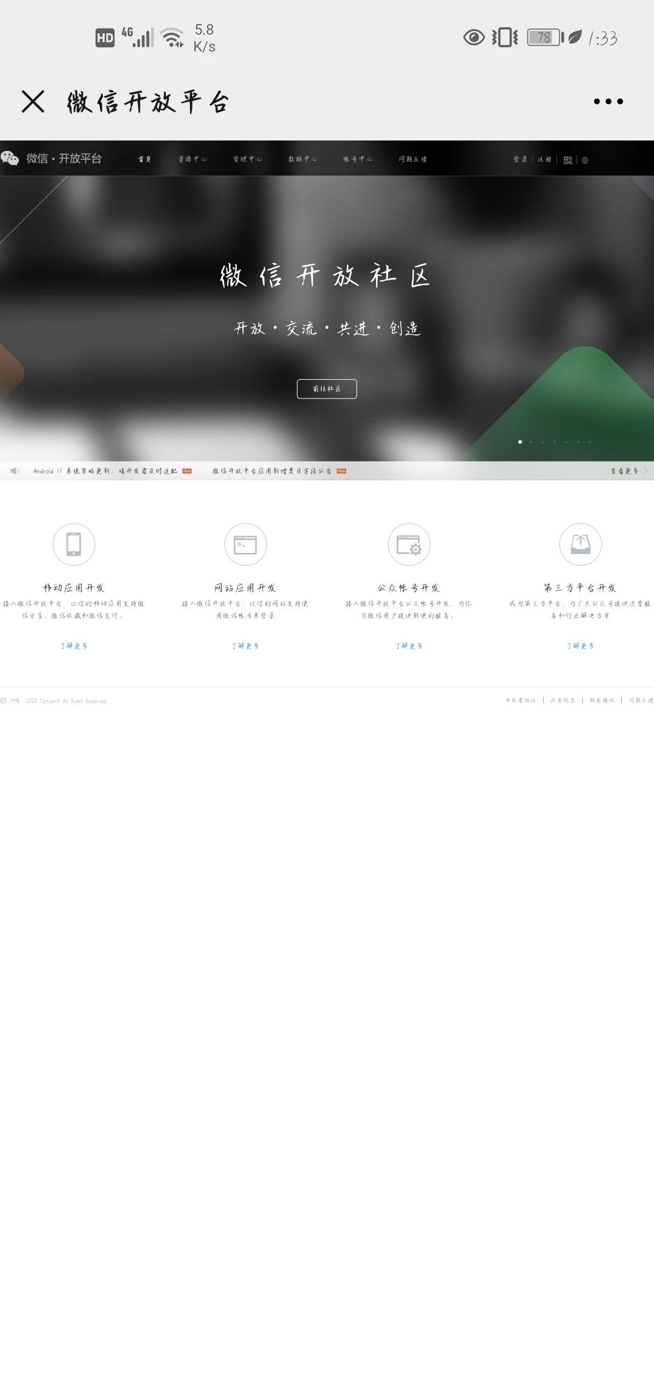The height and width of the screenshot is (1399, 654).
Task: Click the speaker announcement icon
Action: pos(15,471)
